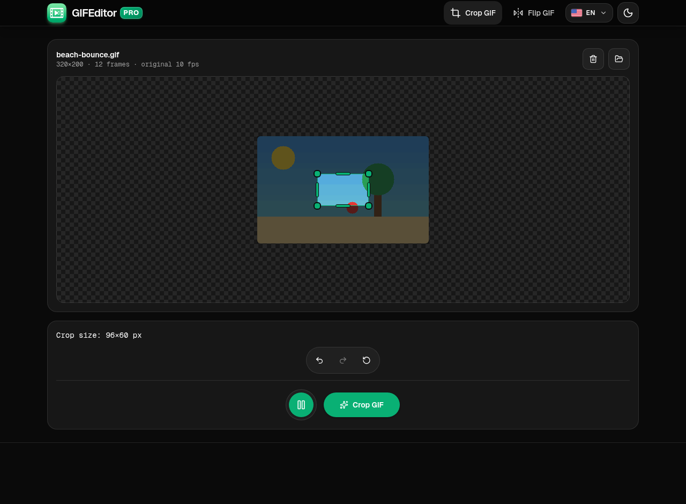Click the GIFEditor brand name text
This screenshot has height=504, width=686.
click(x=94, y=13)
